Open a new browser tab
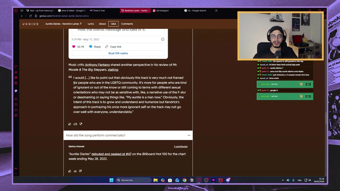Screen dimensions: 340x191 [216, 11]
